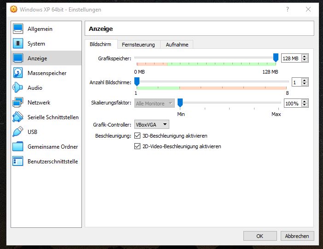Viewport: 323px width, 249px height.
Task: Decrease Grafikspeicher with down arrow
Action: [x=305, y=60]
